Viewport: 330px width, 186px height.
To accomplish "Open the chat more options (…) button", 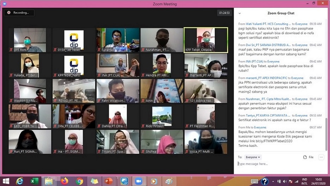I will point(321,157).
